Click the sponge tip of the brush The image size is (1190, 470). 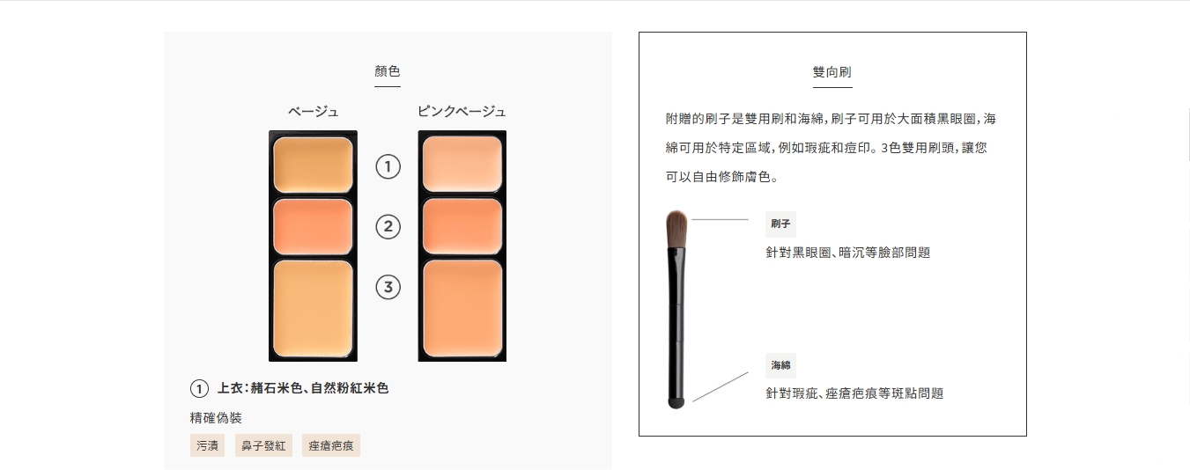click(x=676, y=402)
